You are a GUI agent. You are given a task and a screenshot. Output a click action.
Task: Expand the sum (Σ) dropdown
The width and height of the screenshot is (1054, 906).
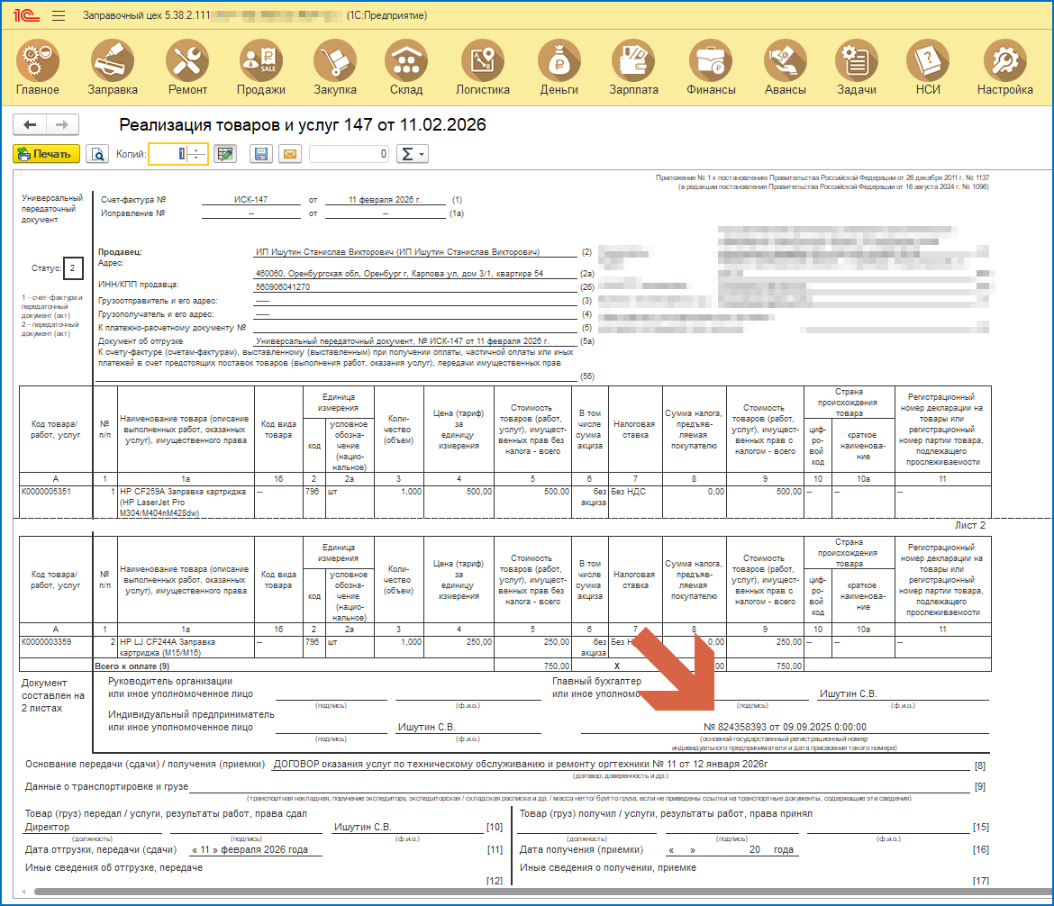[413, 154]
